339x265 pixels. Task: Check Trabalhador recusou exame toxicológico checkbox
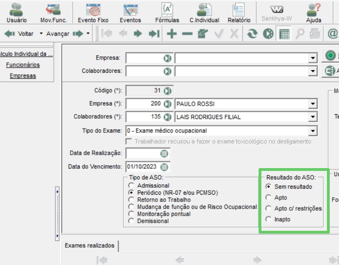[x=129, y=142]
